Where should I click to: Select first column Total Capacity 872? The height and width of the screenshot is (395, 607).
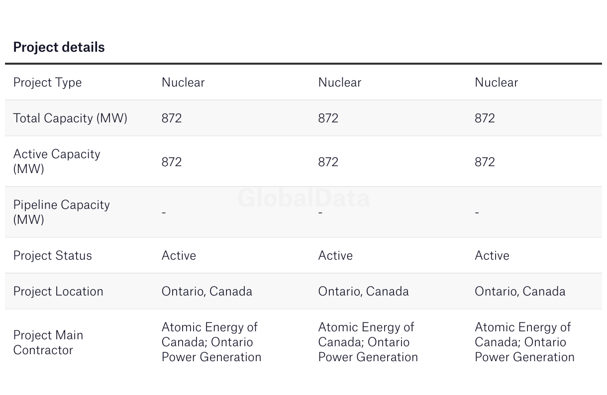tap(172, 118)
